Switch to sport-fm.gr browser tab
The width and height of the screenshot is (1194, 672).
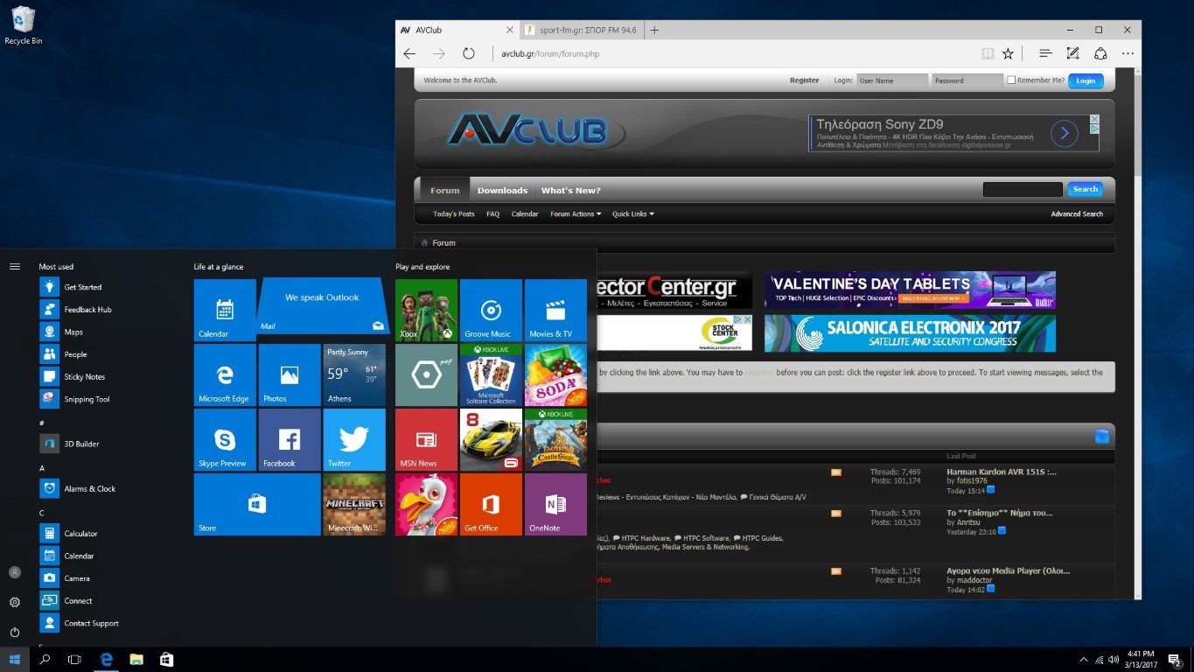(x=581, y=30)
